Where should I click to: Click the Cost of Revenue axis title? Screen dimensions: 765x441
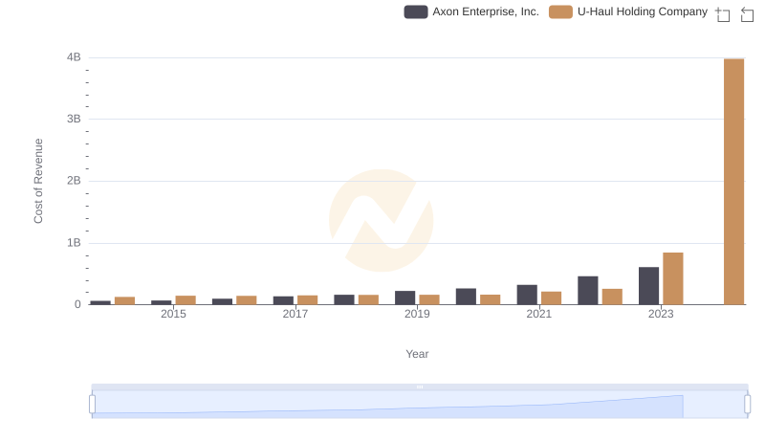tap(38, 181)
